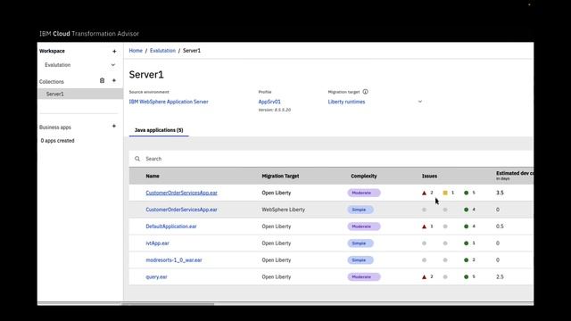The image size is (571, 321).
Task: Open CustomerOrderServicesApp.ear Open Liberty row link
Action: tap(181, 193)
